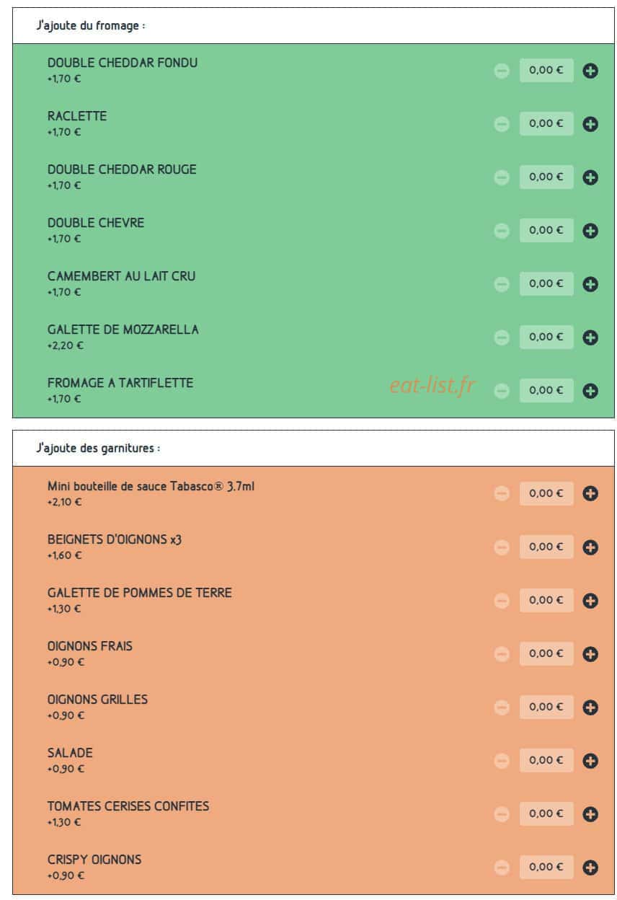The height and width of the screenshot is (900, 617).
Task: Decrease Salade quantity with minus icon
Action: coord(502,761)
